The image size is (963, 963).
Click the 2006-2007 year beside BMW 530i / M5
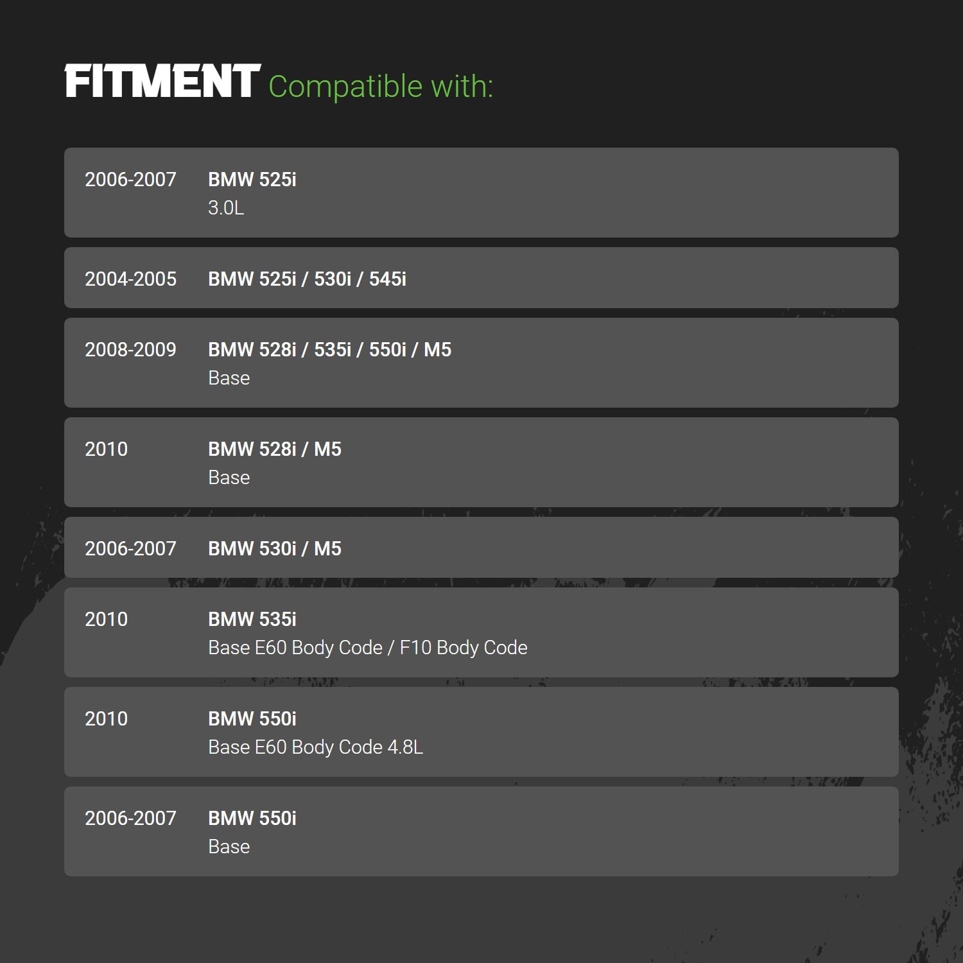[130, 549]
